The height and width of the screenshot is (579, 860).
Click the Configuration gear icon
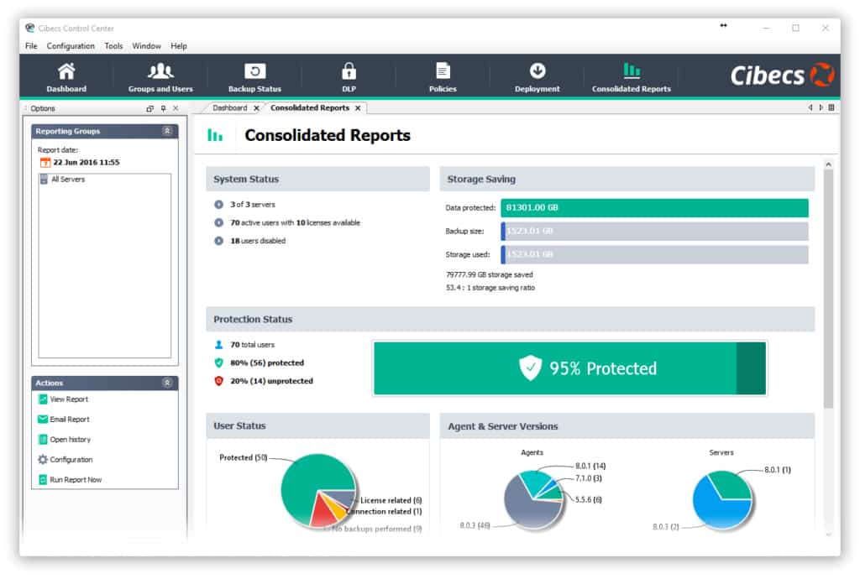43,460
